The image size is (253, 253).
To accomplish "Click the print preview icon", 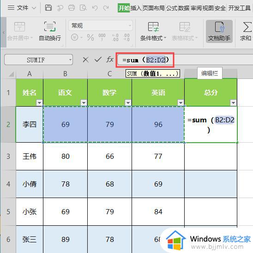I will 83,8.
